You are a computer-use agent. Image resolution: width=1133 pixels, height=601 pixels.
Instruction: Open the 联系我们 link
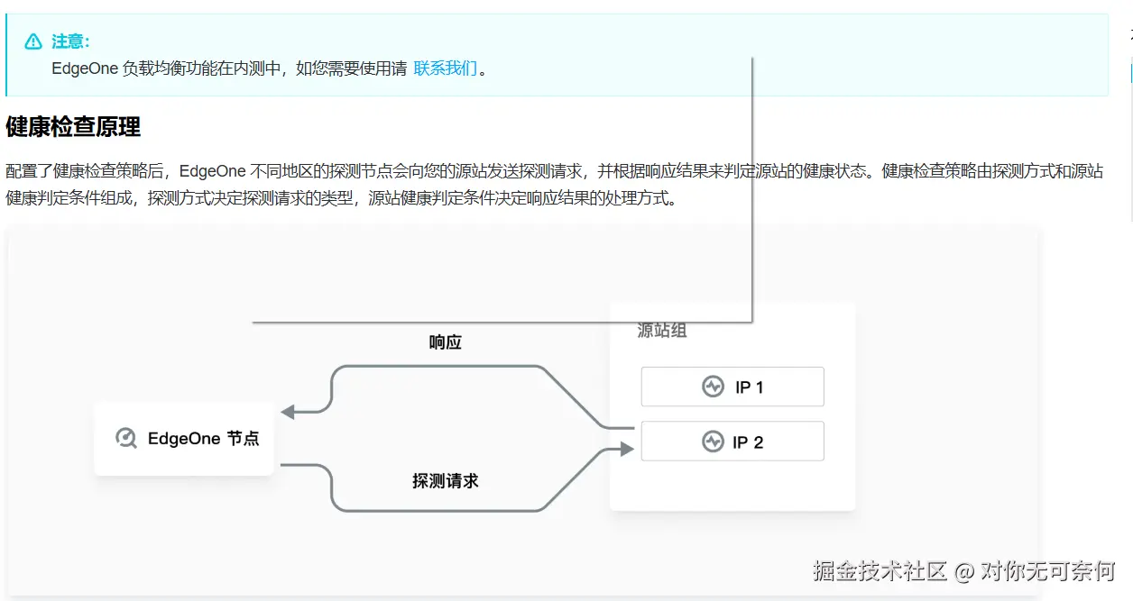[445, 68]
